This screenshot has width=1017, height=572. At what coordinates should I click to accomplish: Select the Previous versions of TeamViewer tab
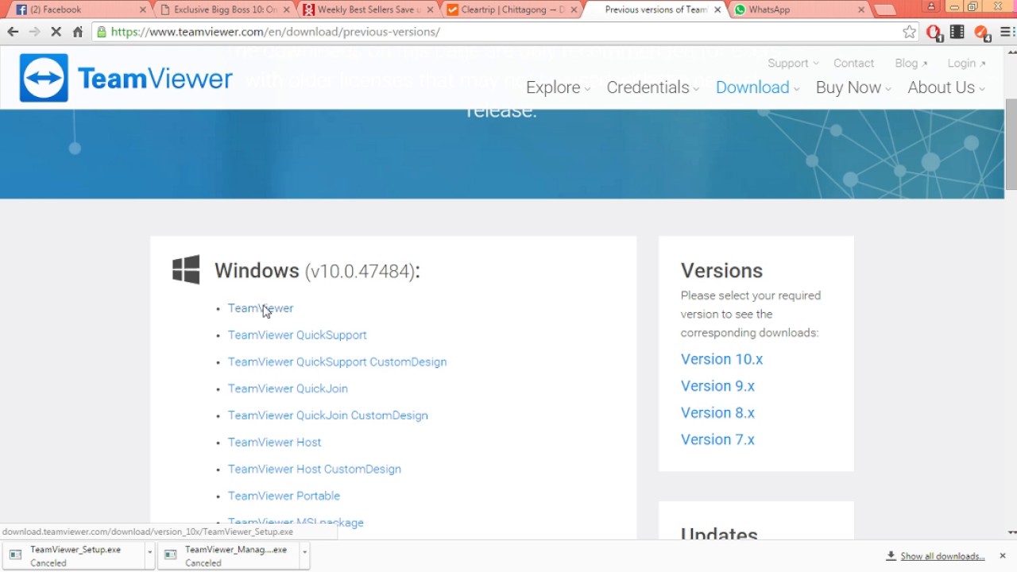pos(655,10)
